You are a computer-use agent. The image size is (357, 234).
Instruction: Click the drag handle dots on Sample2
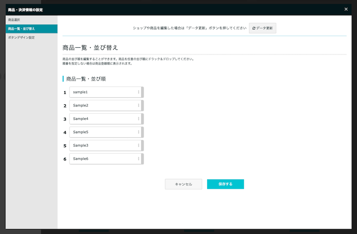pyautogui.click(x=138, y=106)
